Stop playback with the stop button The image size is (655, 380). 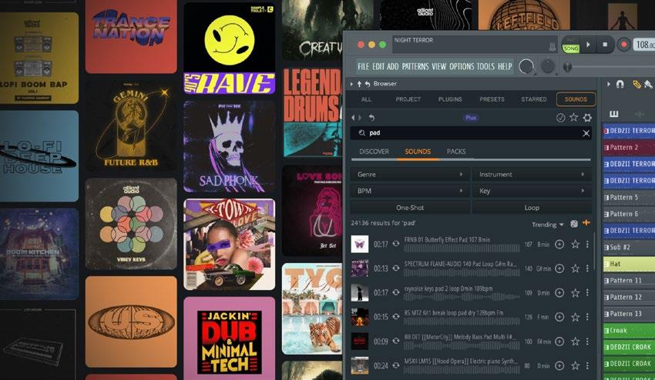point(605,44)
